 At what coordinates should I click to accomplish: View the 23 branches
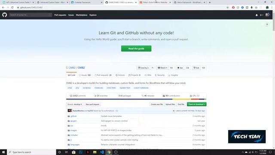point(101,96)
